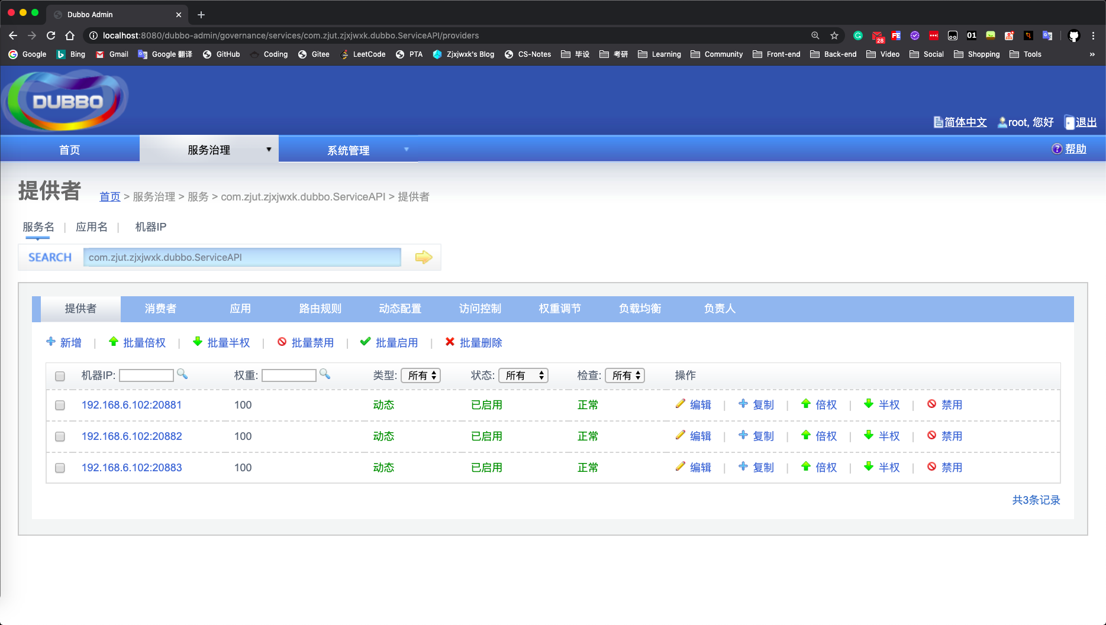The image size is (1106, 625).
Task: Click the disable icon for 192.168.6.102:20881
Action: coord(932,404)
